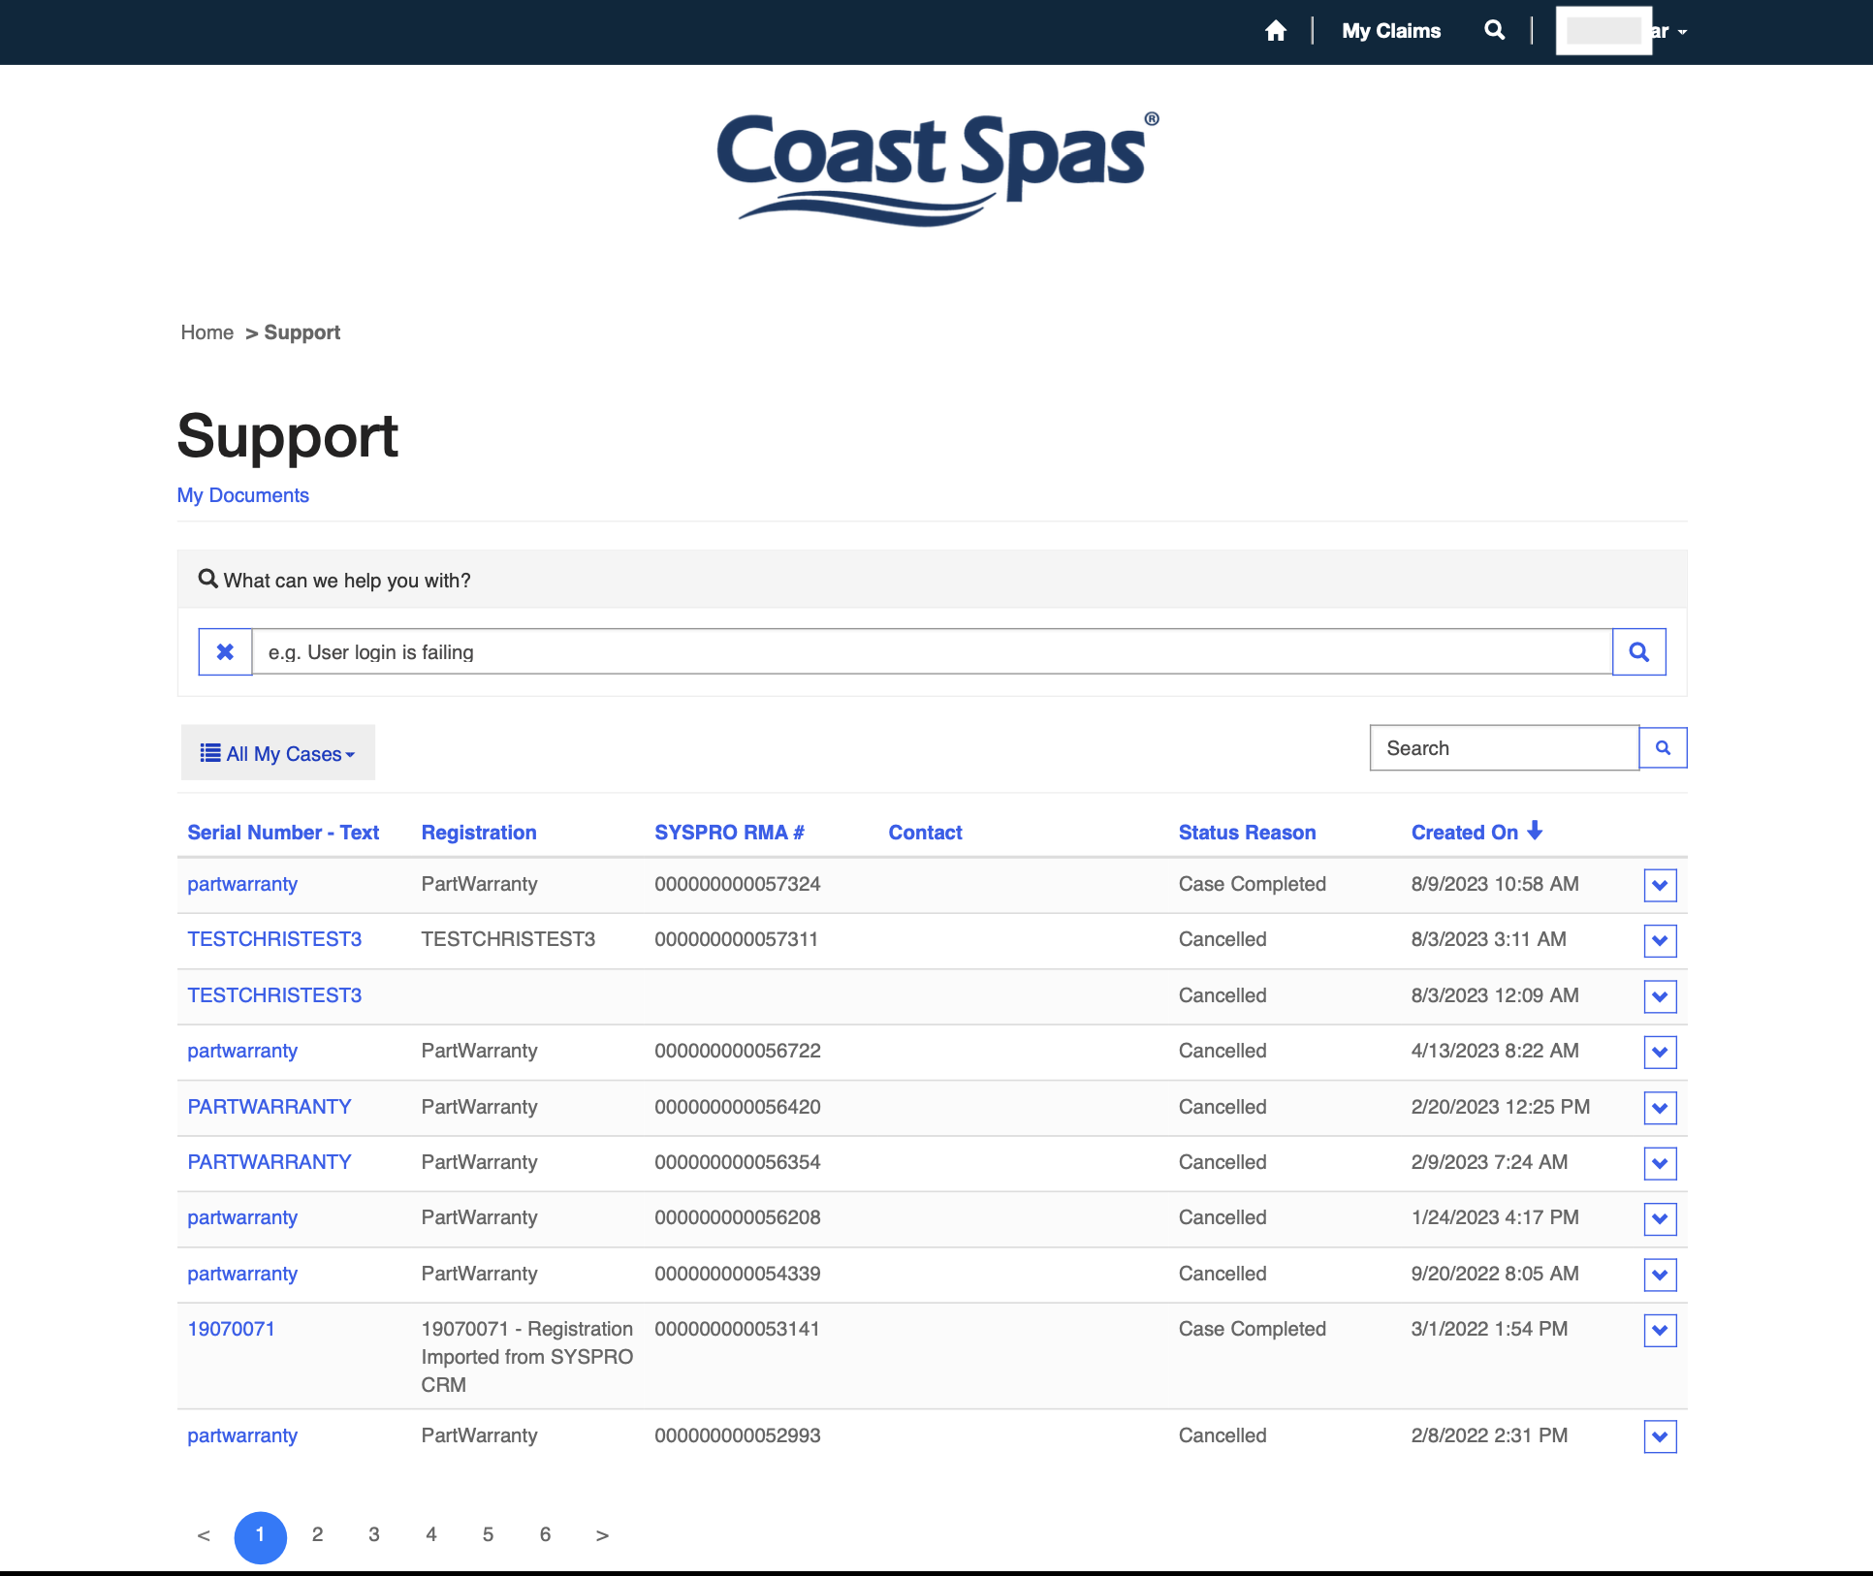
Task: Click RMA number 000000000053141
Action: (738, 1329)
